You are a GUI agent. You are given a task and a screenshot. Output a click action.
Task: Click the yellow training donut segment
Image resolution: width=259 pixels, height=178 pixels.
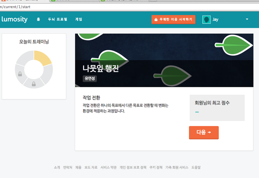pos(42,58)
